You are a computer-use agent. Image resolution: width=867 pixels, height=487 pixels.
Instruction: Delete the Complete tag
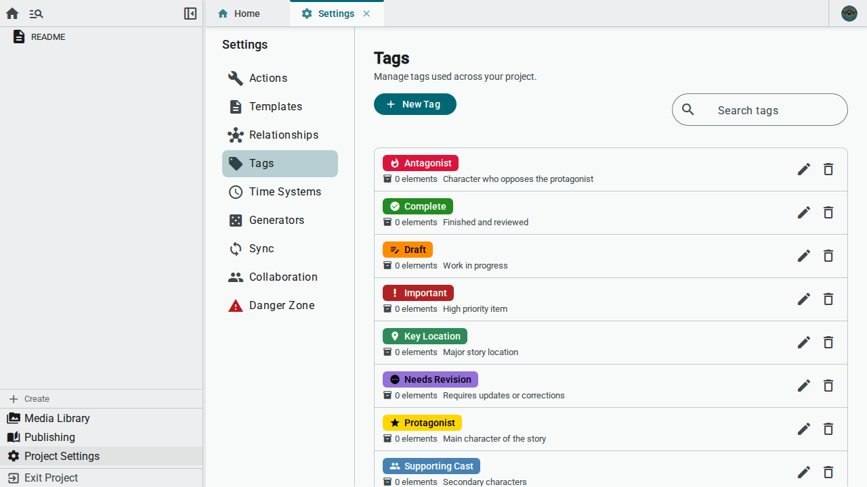coord(828,212)
